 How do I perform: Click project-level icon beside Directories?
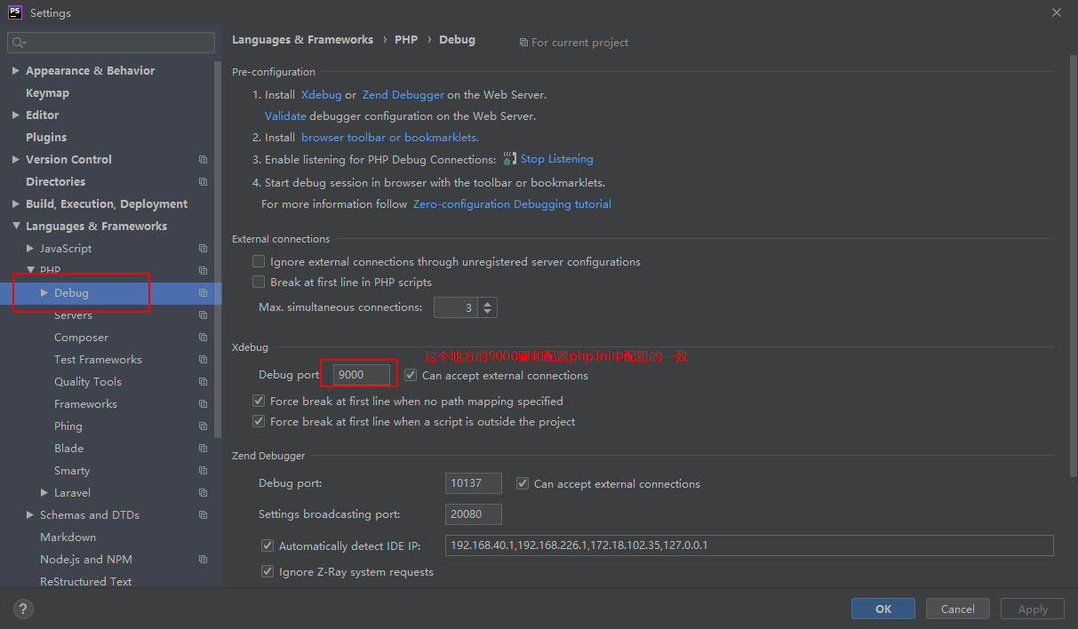point(203,182)
